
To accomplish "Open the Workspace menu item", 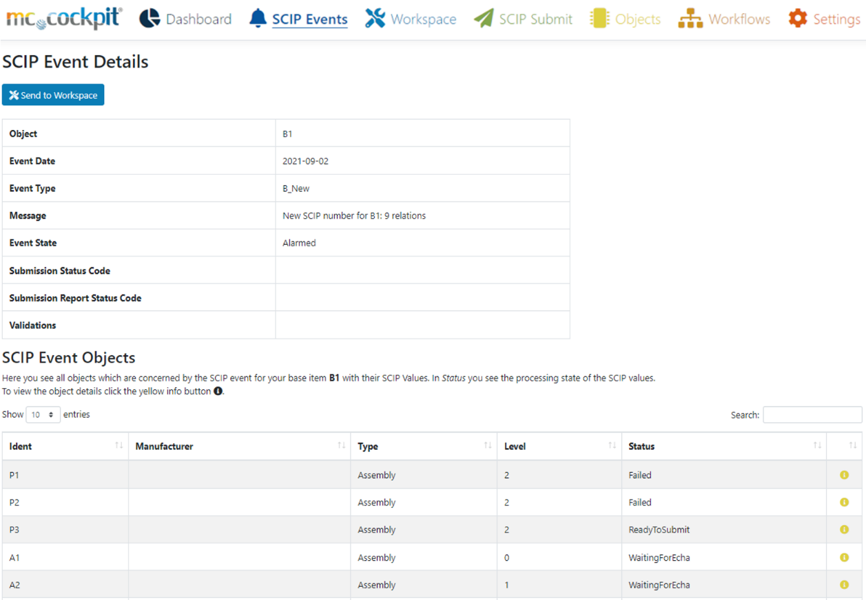I will pos(411,19).
